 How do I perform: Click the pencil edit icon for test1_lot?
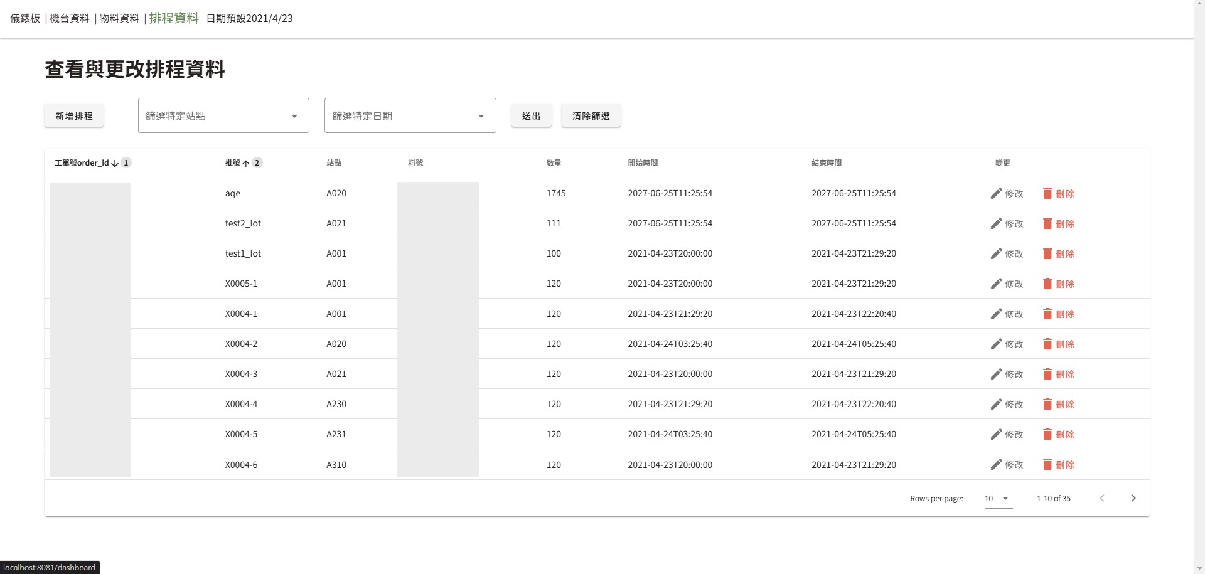pos(996,253)
